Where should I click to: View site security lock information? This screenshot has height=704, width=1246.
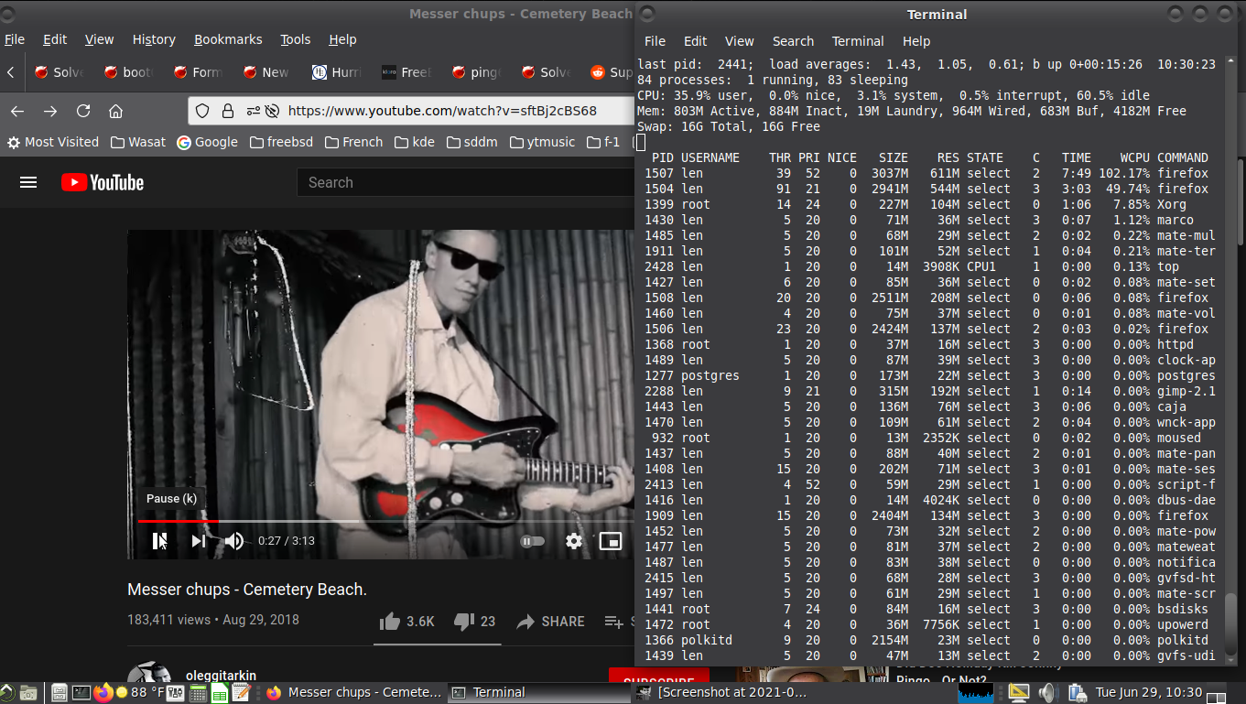[x=228, y=111]
